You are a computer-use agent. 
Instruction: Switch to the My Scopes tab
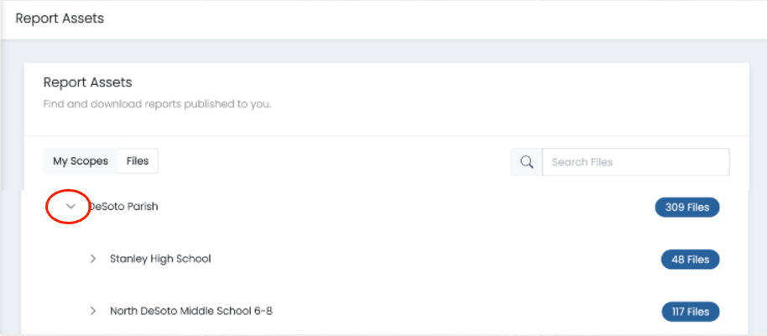(x=81, y=161)
